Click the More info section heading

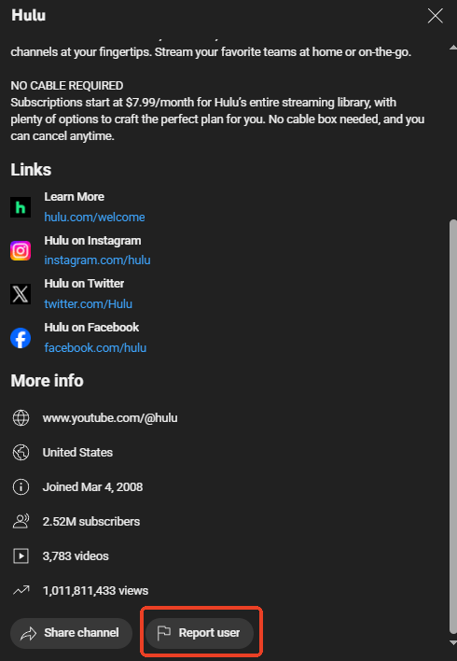pos(47,381)
